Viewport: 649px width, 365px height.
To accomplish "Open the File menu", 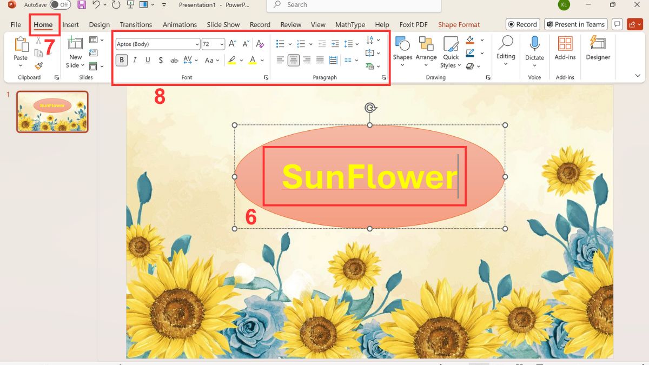I will point(16,24).
